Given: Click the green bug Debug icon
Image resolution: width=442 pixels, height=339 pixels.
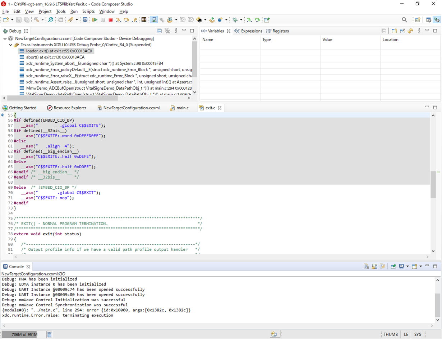Looking at the screenshot, I should coord(235,20).
